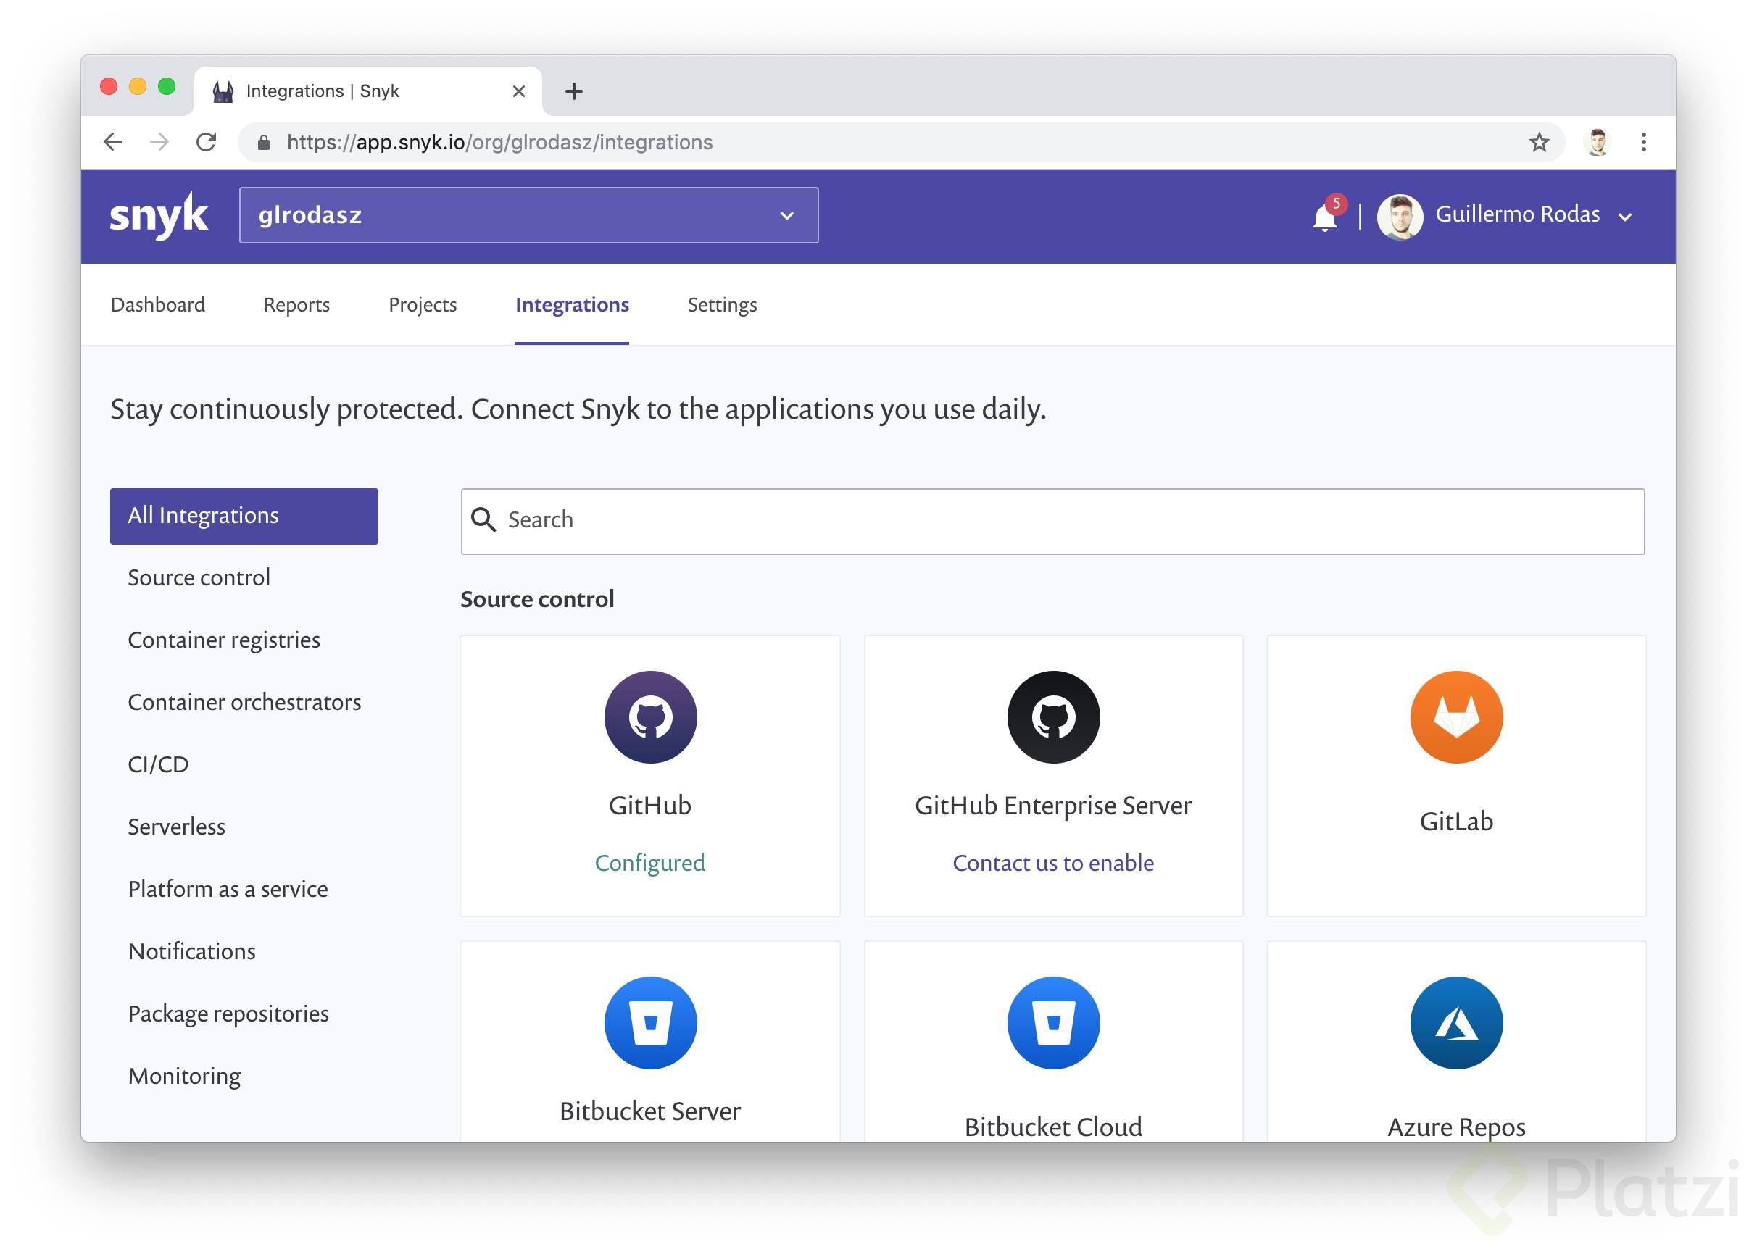Filter by Container registries
This screenshot has width=1757, height=1249.
click(x=224, y=640)
